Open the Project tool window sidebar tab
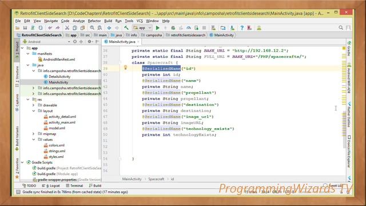Screen dimensions: 366x206 [x=17, y=50]
